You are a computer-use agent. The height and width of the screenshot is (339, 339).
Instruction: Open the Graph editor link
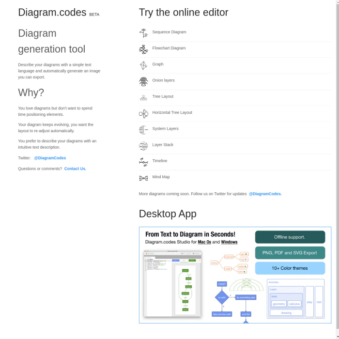[x=158, y=64]
